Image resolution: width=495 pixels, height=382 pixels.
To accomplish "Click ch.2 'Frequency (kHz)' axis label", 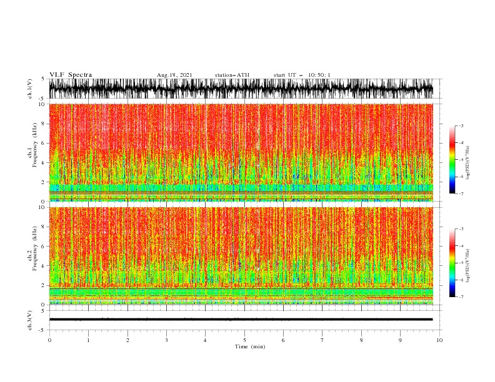I will click(33, 248).
